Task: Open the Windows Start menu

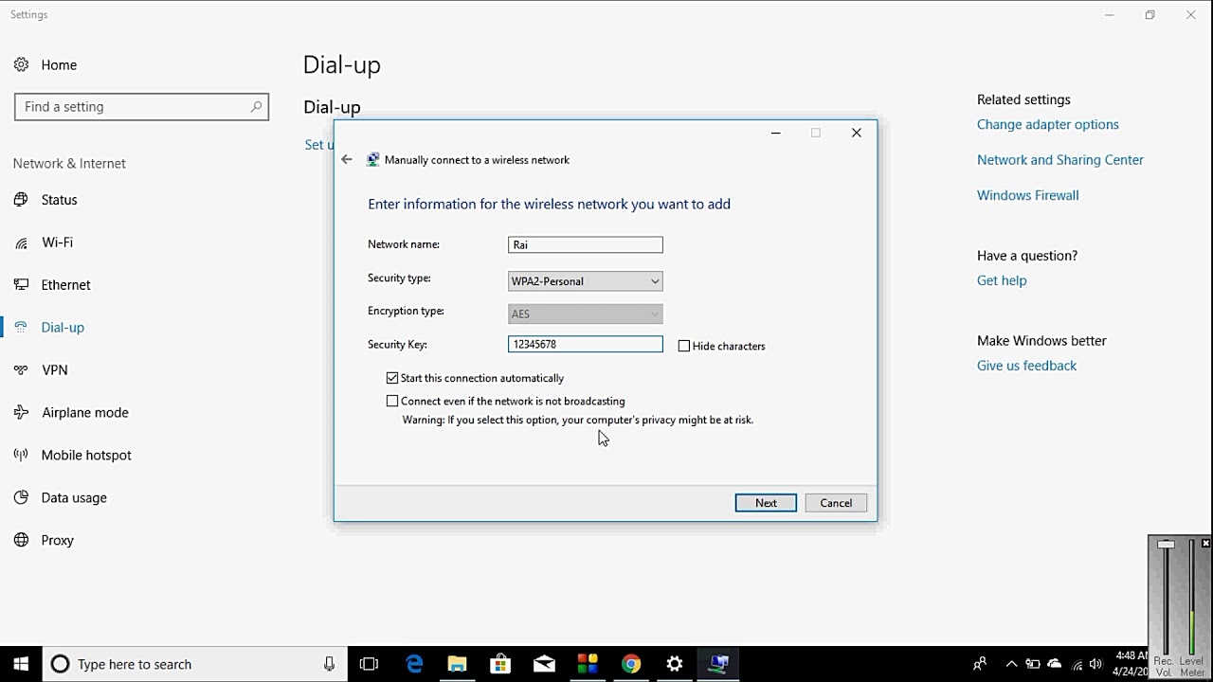Action: coord(21,664)
